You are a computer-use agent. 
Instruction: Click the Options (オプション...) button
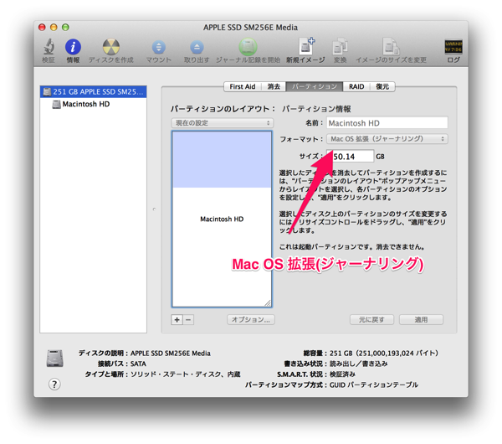251,320
